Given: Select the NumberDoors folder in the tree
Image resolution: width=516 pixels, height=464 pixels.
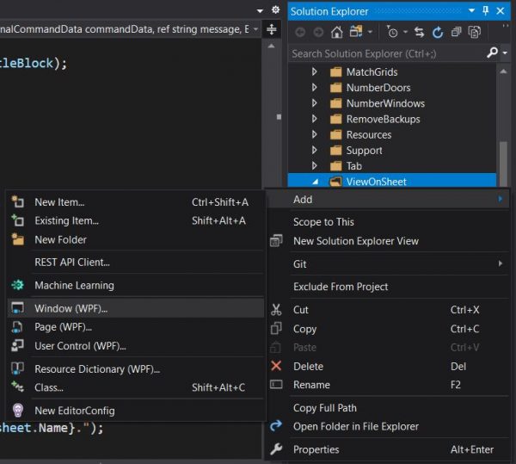Looking at the screenshot, I should pos(378,88).
